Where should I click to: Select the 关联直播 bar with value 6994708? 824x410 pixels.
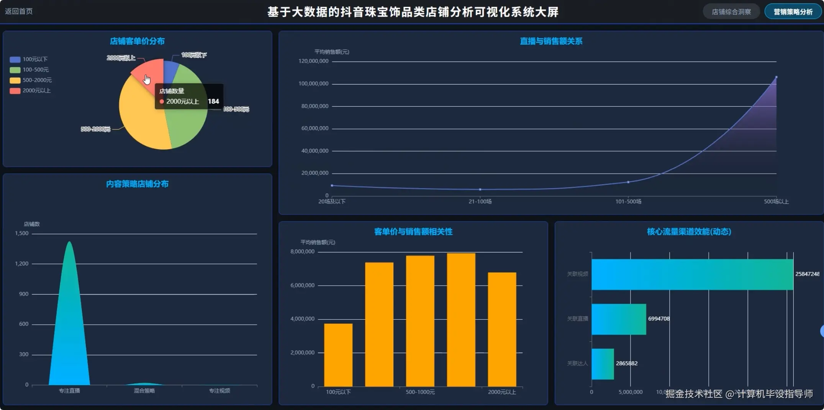[x=619, y=319]
